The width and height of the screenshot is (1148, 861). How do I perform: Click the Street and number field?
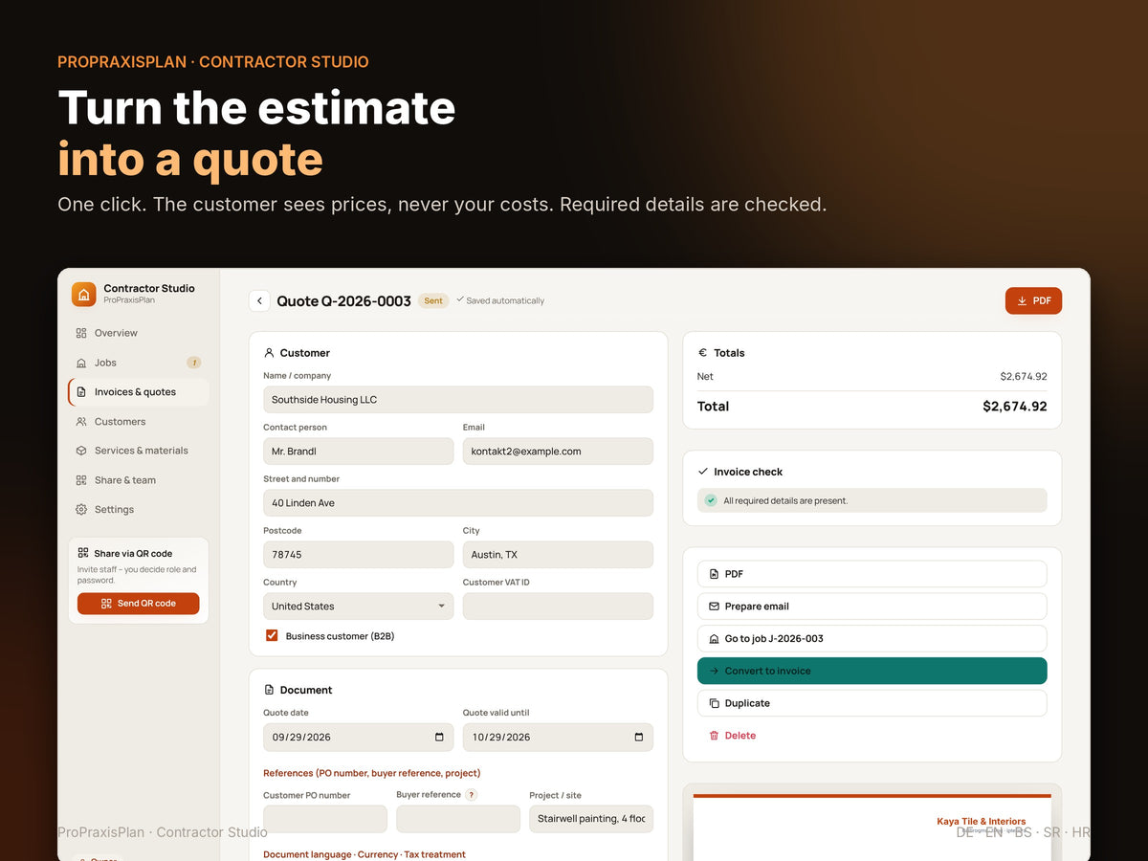(x=458, y=503)
